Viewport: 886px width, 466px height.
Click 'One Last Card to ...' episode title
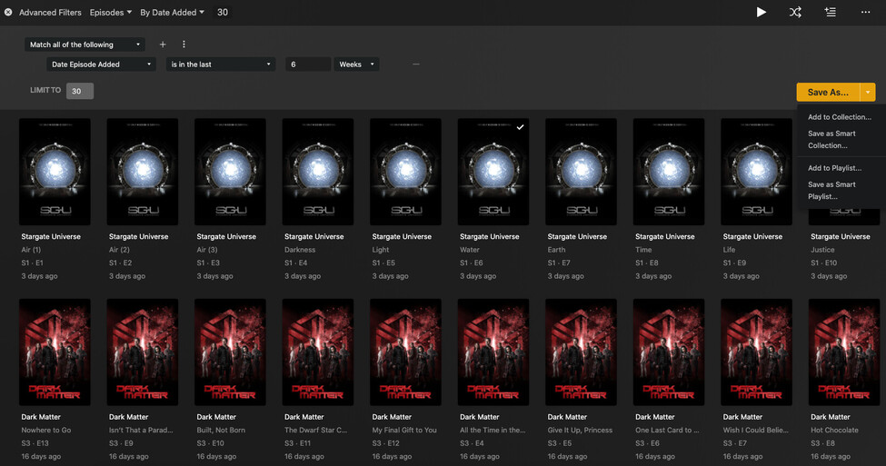coord(667,430)
